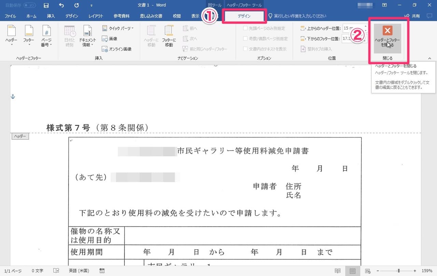This screenshot has width=437, height=276.
Task: Click the 159% zoom level
Action: click(x=427, y=271)
